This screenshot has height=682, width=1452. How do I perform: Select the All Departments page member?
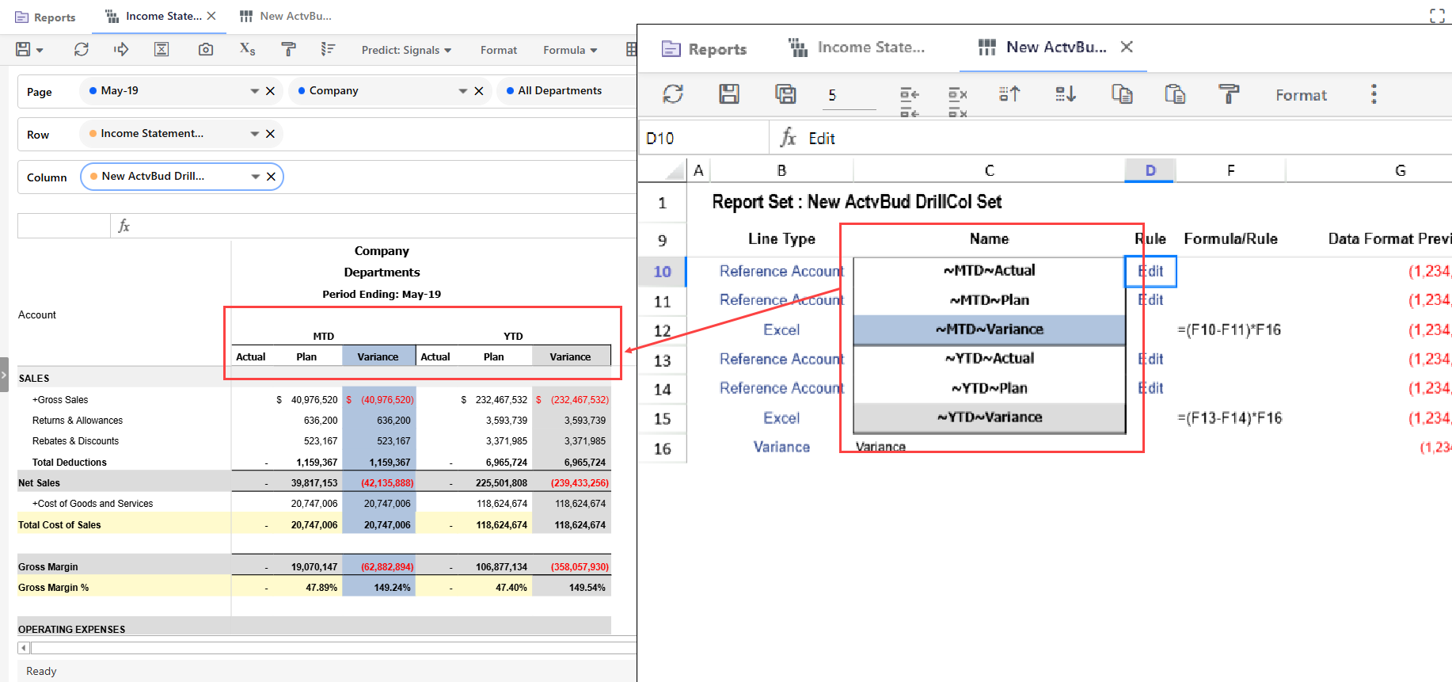[x=560, y=90]
